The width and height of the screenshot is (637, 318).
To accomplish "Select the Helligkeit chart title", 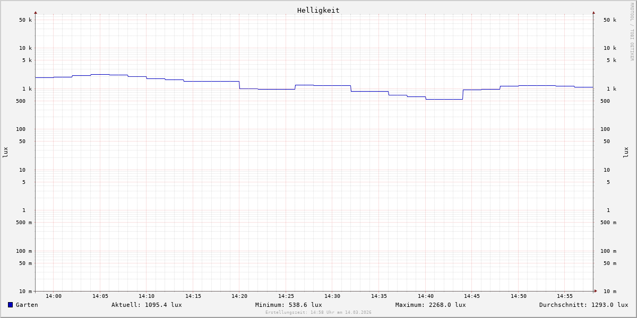I will 318,10.
